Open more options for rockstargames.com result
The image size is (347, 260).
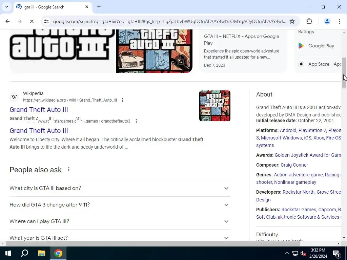[136, 121]
